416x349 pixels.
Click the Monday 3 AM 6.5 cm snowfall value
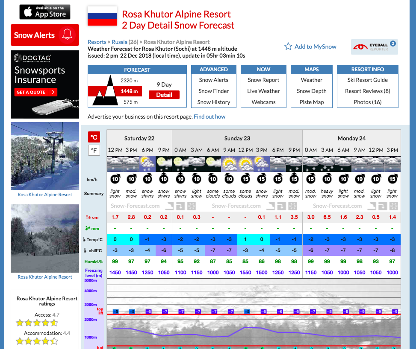click(327, 217)
